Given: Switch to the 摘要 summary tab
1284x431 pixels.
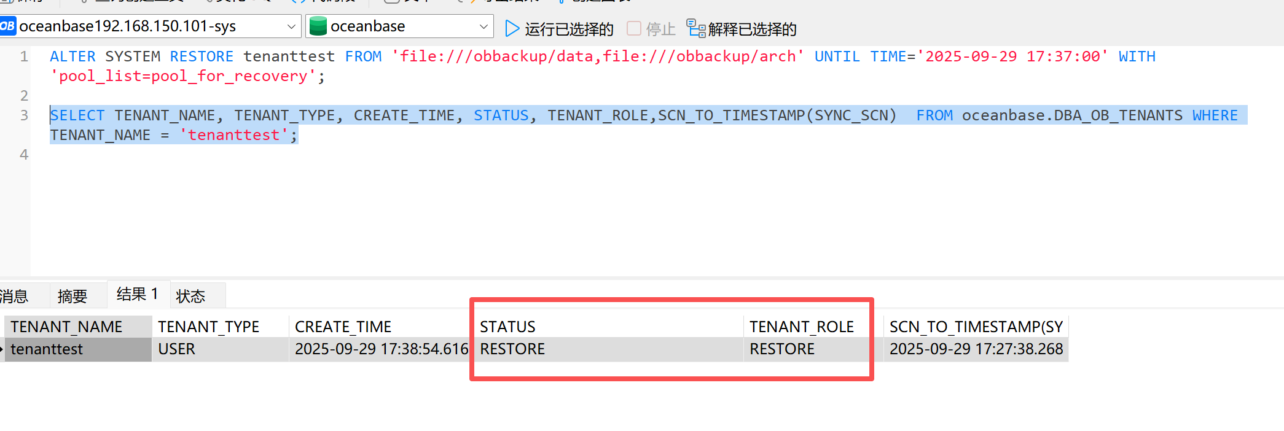Looking at the screenshot, I should click(72, 296).
